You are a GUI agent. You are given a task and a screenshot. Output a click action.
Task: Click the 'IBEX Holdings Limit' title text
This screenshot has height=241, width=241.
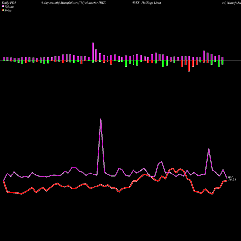pyautogui.click(x=146, y=3)
